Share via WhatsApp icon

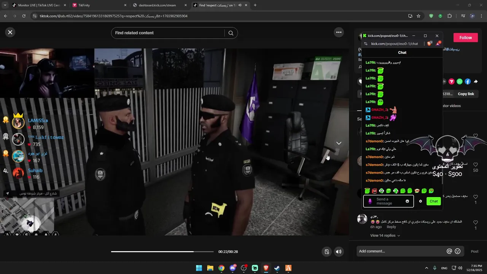click(460, 81)
